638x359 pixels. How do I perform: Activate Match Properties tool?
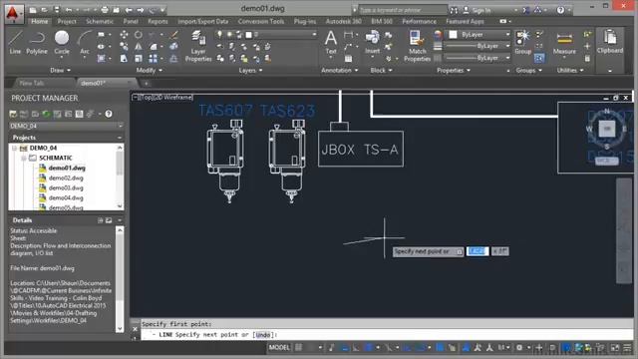tap(417, 46)
